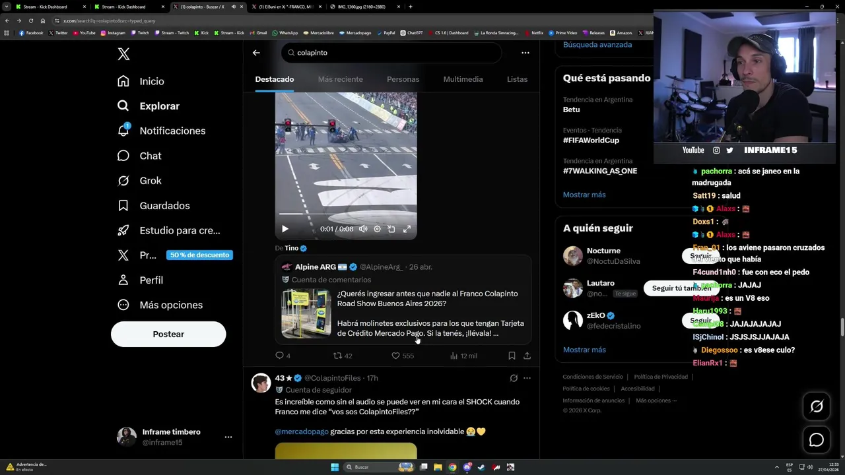Screen dimensions: 845x475
Task: View analytics showing 12 mil views
Action: (463, 356)
